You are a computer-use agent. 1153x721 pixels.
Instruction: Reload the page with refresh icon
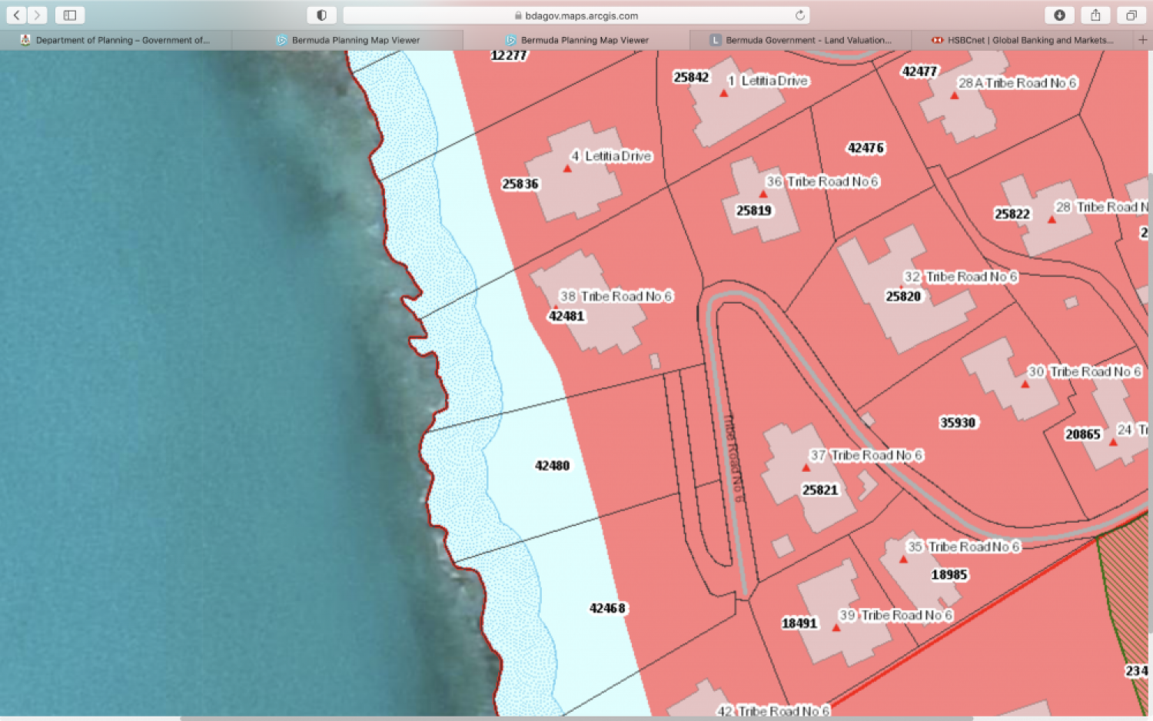(800, 15)
